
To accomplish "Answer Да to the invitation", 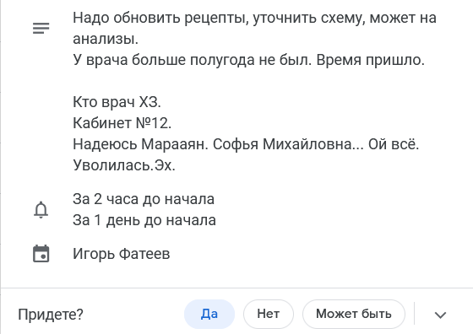I will tap(209, 314).
